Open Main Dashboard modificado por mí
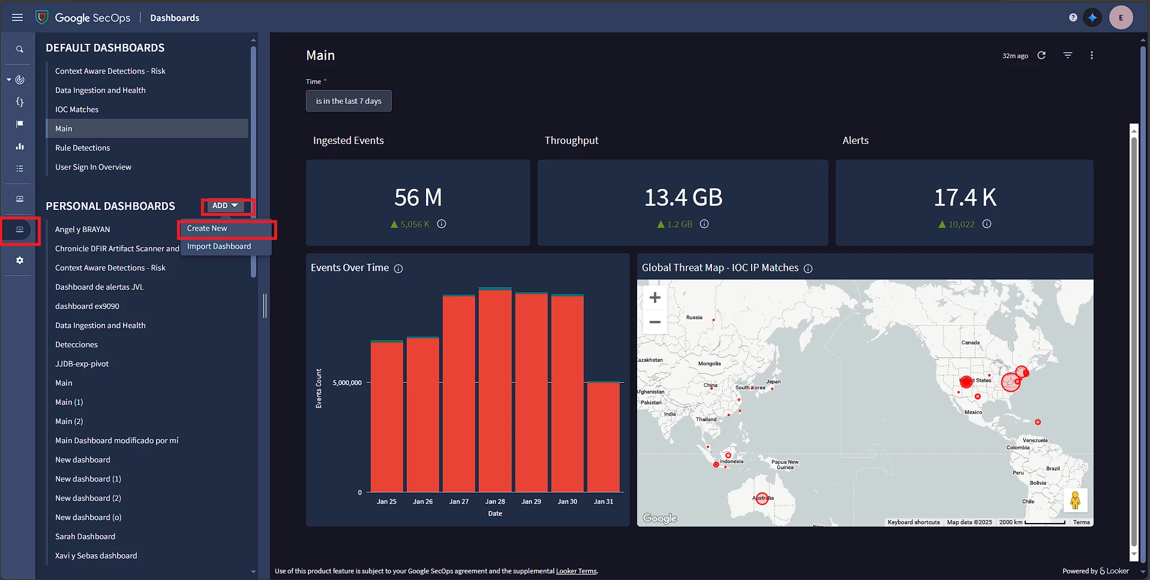Viewport: 1150px width, 580px height. (117, 440)
